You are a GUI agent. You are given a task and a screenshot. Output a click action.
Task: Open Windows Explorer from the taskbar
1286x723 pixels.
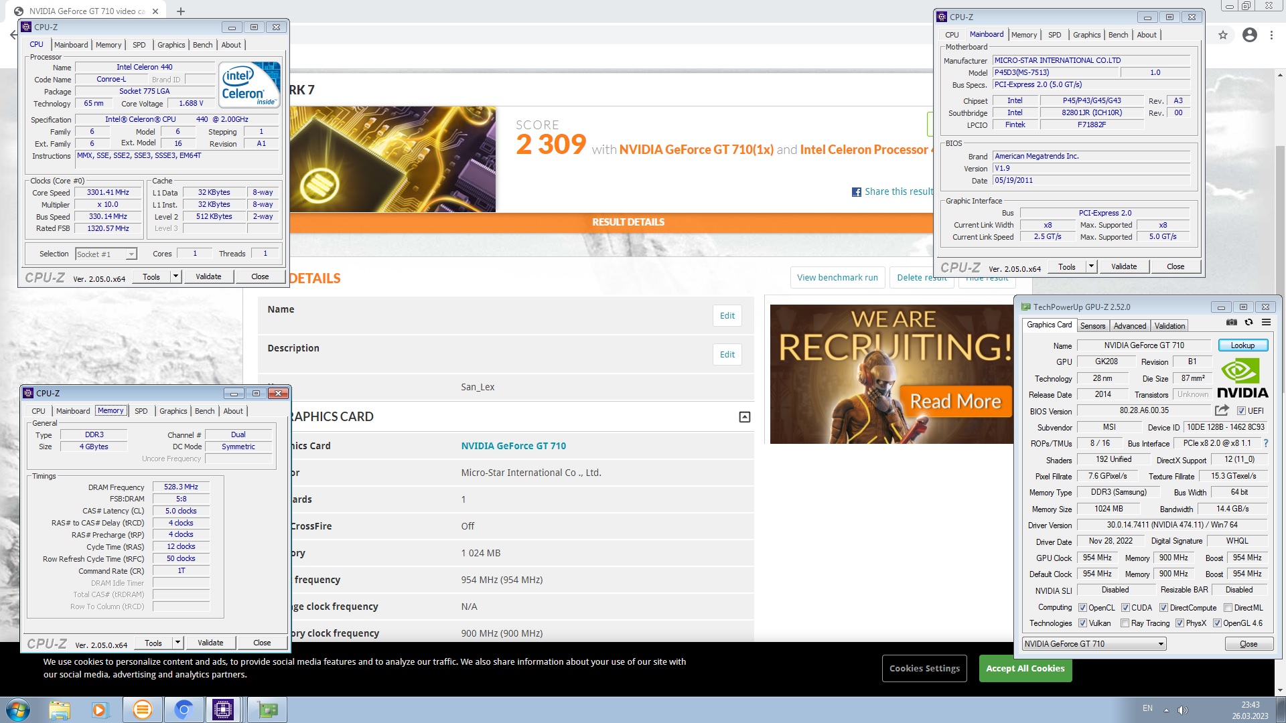60,710
